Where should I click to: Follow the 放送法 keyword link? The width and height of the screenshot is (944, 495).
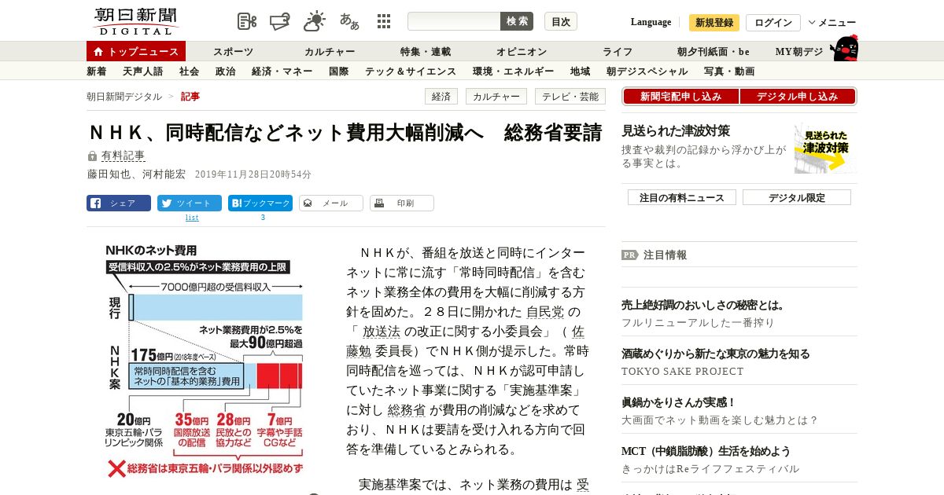(382, 331)
